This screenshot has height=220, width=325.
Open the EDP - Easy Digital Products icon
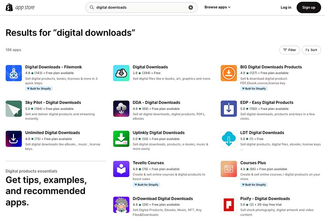pyautogui.click(x=229, y=109)
